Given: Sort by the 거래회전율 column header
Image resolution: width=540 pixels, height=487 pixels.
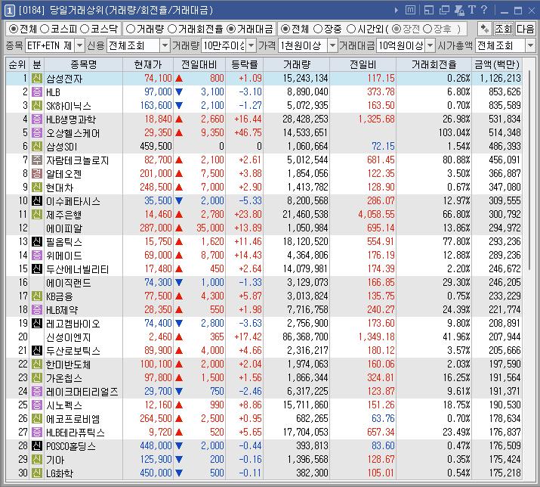Looking at the screenshot, I should coord(434,64).
